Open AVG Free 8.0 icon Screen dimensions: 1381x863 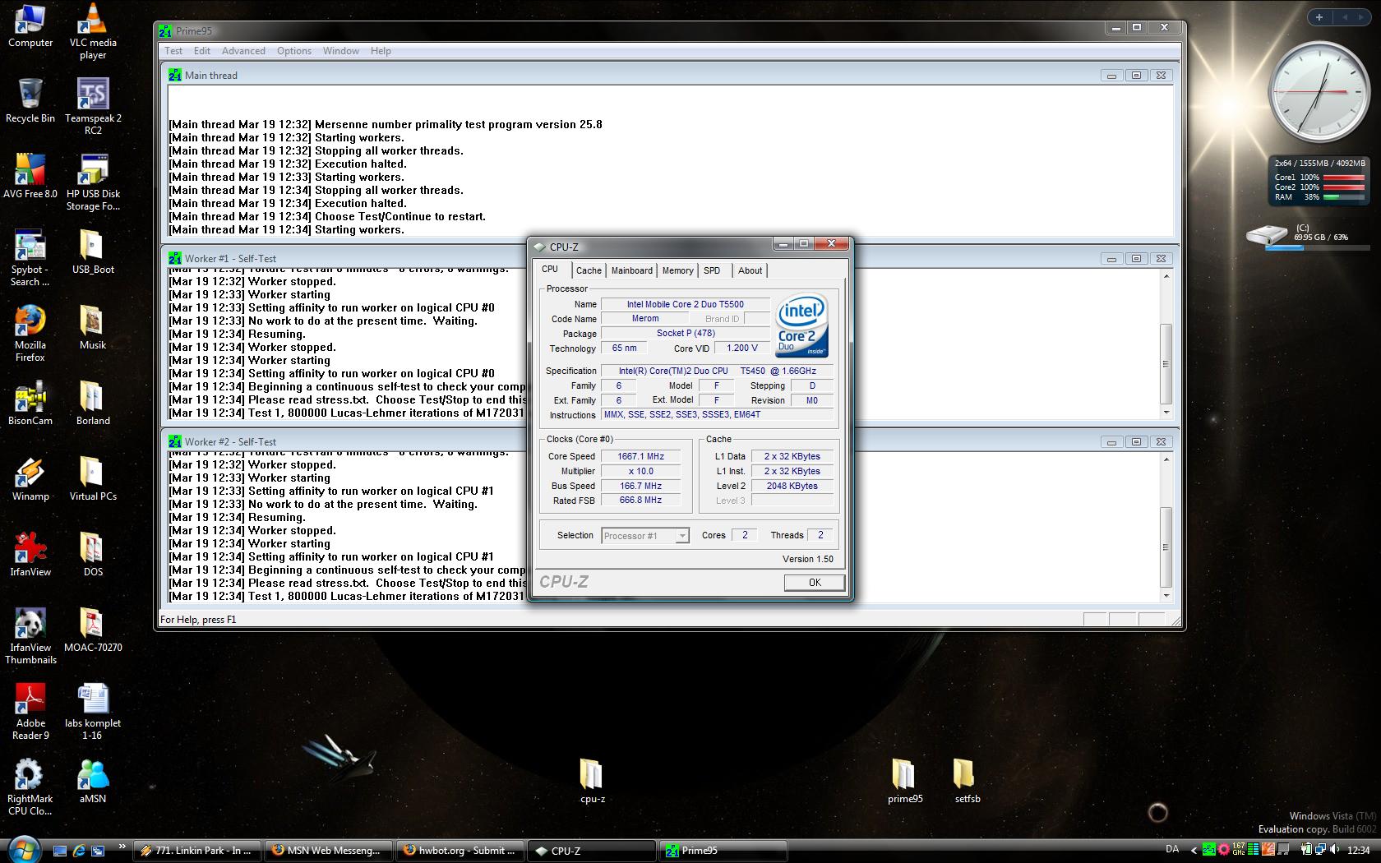[x=30, y=176]
